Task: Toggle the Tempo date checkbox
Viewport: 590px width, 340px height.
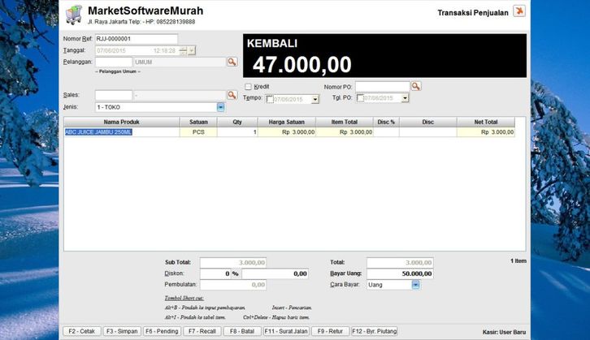Action: point(270,98)
